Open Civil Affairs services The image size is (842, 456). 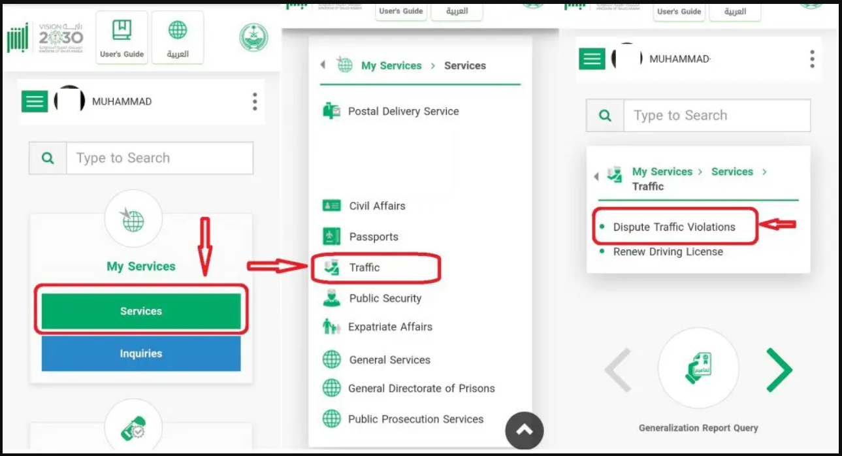click(x=377, y=206)
